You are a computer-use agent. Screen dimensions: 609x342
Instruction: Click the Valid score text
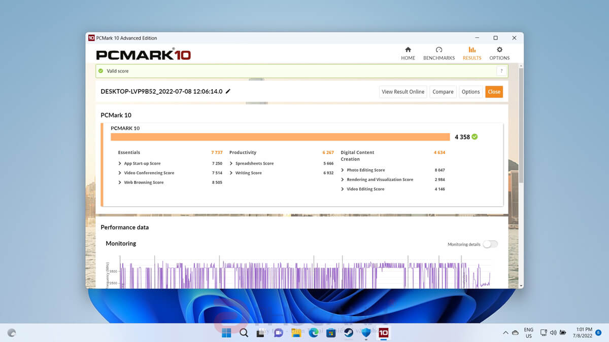tap(117, 71)
